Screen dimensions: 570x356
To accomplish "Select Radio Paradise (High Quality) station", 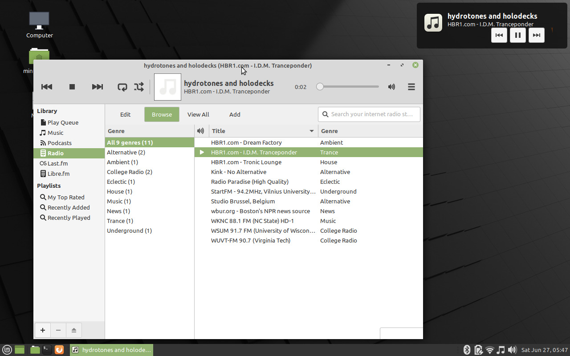I will click(x=309, y=182).
